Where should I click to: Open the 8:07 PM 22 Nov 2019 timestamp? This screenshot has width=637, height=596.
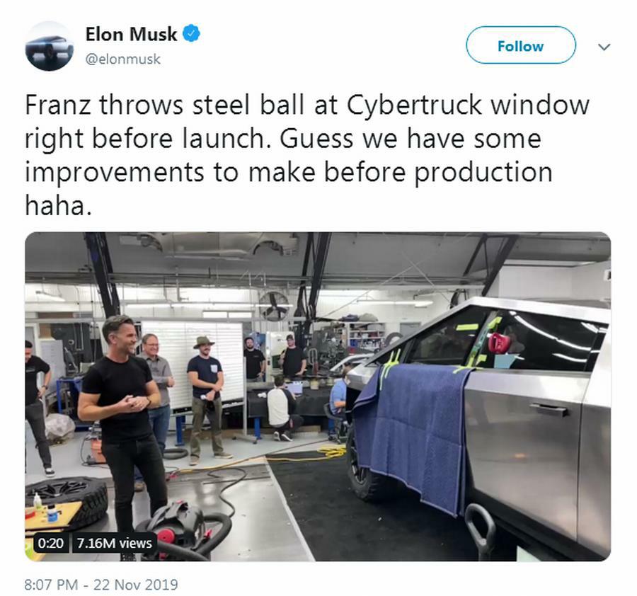click(101, 585)
